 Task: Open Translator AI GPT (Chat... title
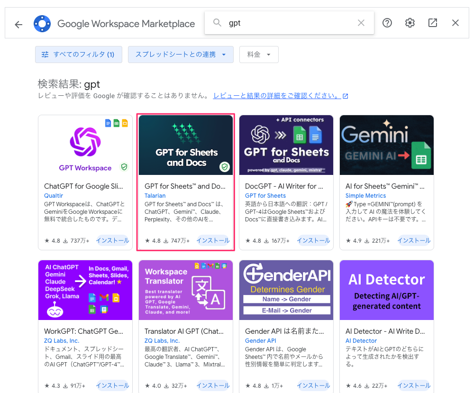point(184,331)
